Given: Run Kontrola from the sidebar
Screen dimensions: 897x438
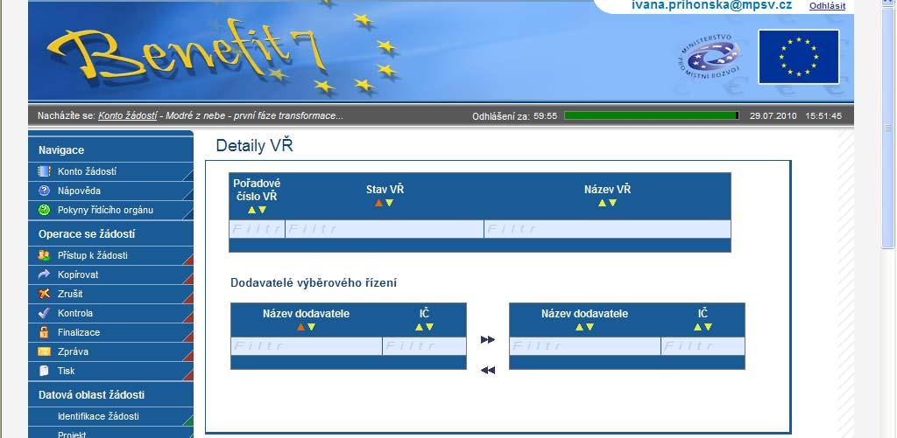Looking at the screenshot, I should click(110, 313).
